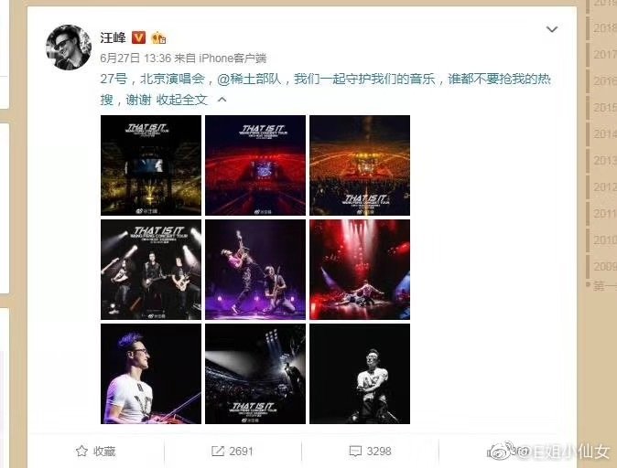
Task: Open comments icon showing 3298
Action: pyautogui.click(x=355, y=452)
